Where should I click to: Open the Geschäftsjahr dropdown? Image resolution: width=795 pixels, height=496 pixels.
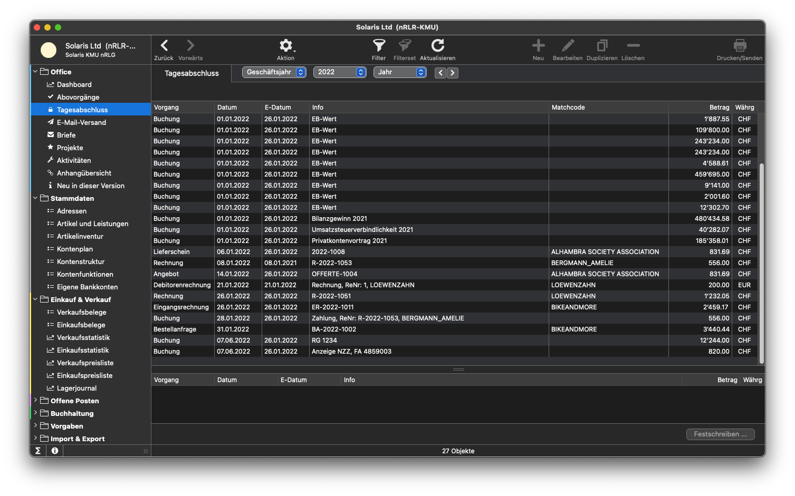274,72
